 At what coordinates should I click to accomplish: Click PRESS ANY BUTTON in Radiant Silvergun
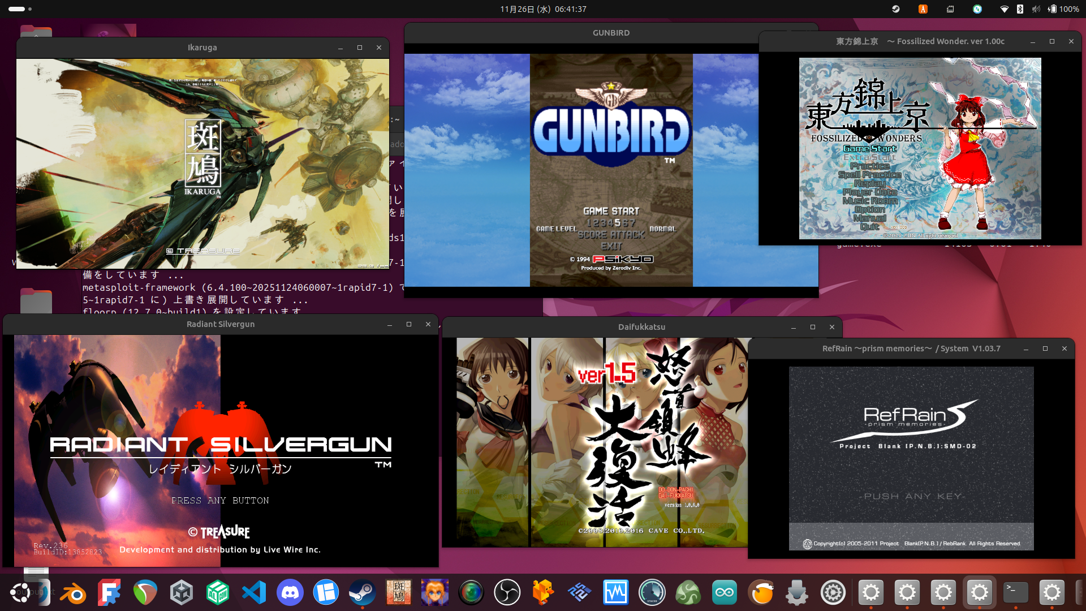click(220, 500)
